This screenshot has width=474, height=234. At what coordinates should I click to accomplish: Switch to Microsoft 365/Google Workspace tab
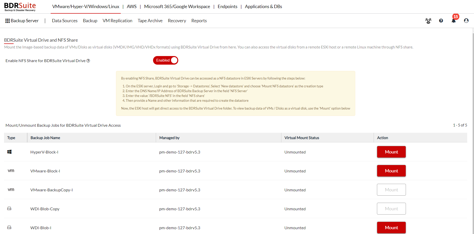(177, 7)
